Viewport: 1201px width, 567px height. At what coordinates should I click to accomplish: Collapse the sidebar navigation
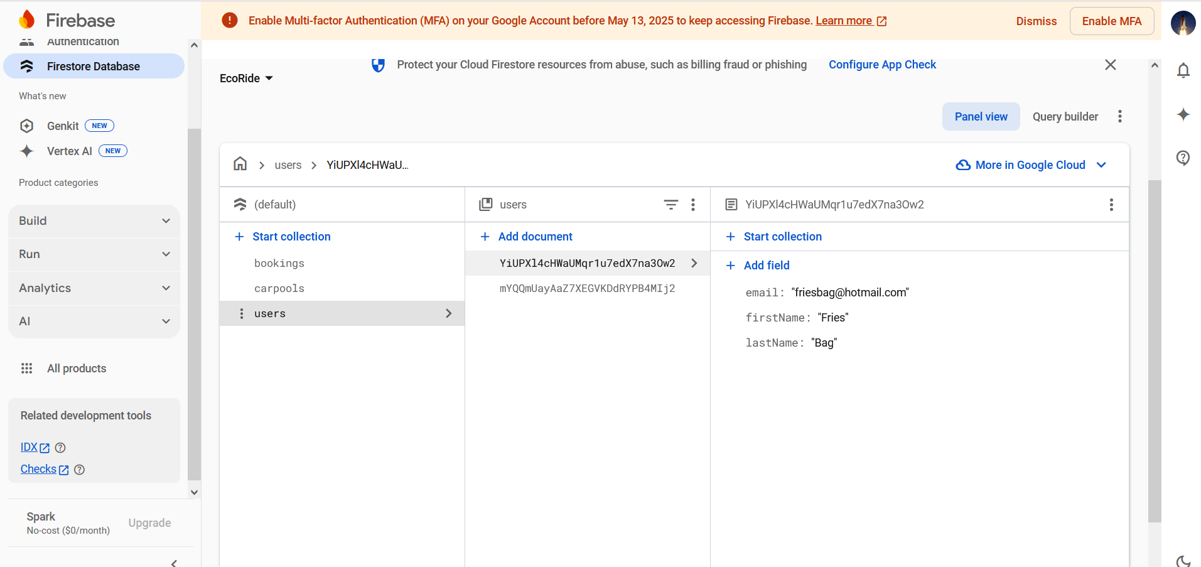(x=174, y=563)
